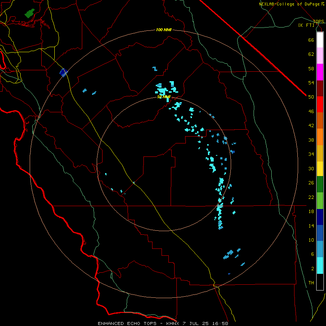
Task: Click the TH legend label
Action: [x=311, y=283]
